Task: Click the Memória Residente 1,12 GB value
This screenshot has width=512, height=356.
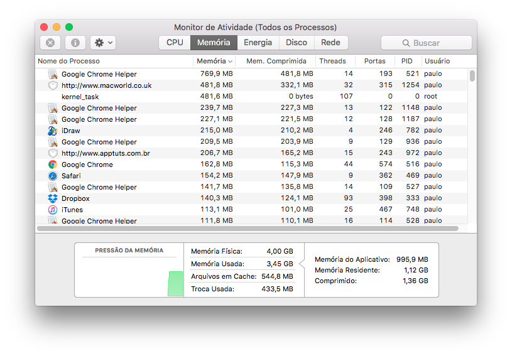Action: click(416, 270)
